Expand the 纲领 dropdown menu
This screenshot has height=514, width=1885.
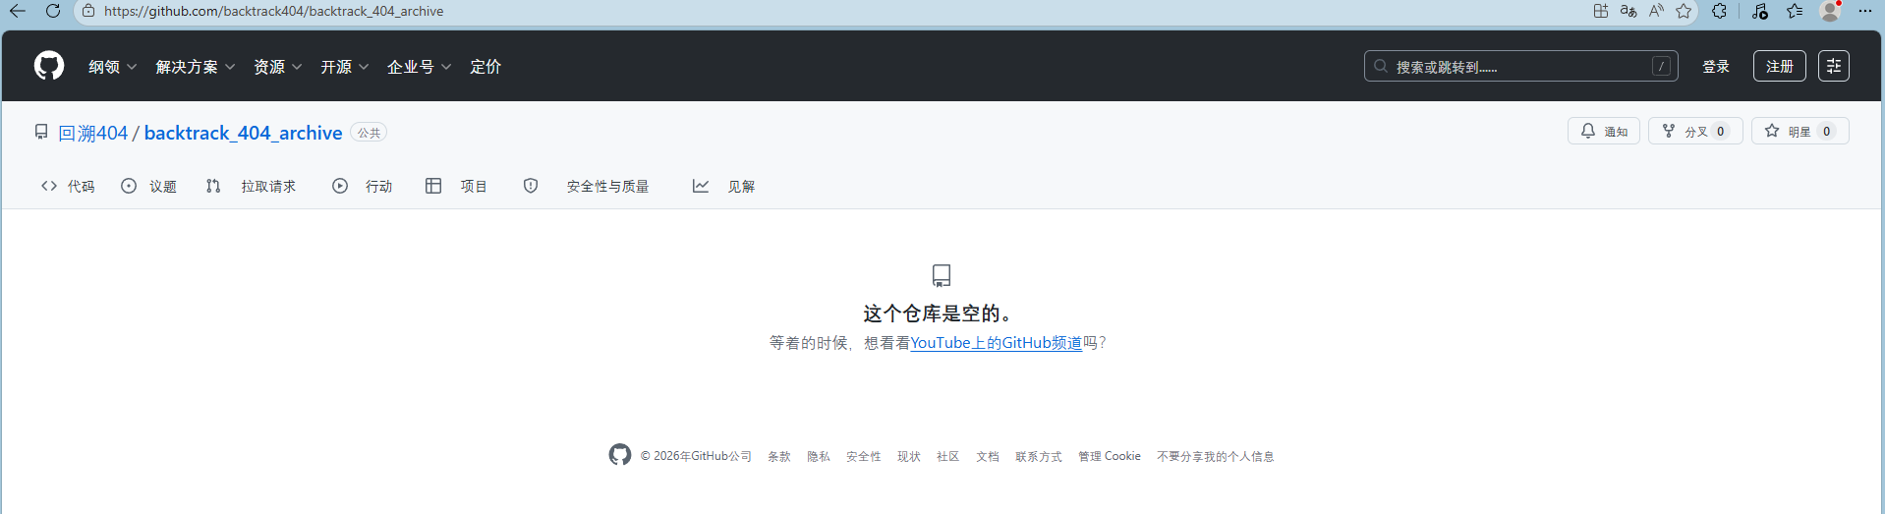click(x=112, y=67)
